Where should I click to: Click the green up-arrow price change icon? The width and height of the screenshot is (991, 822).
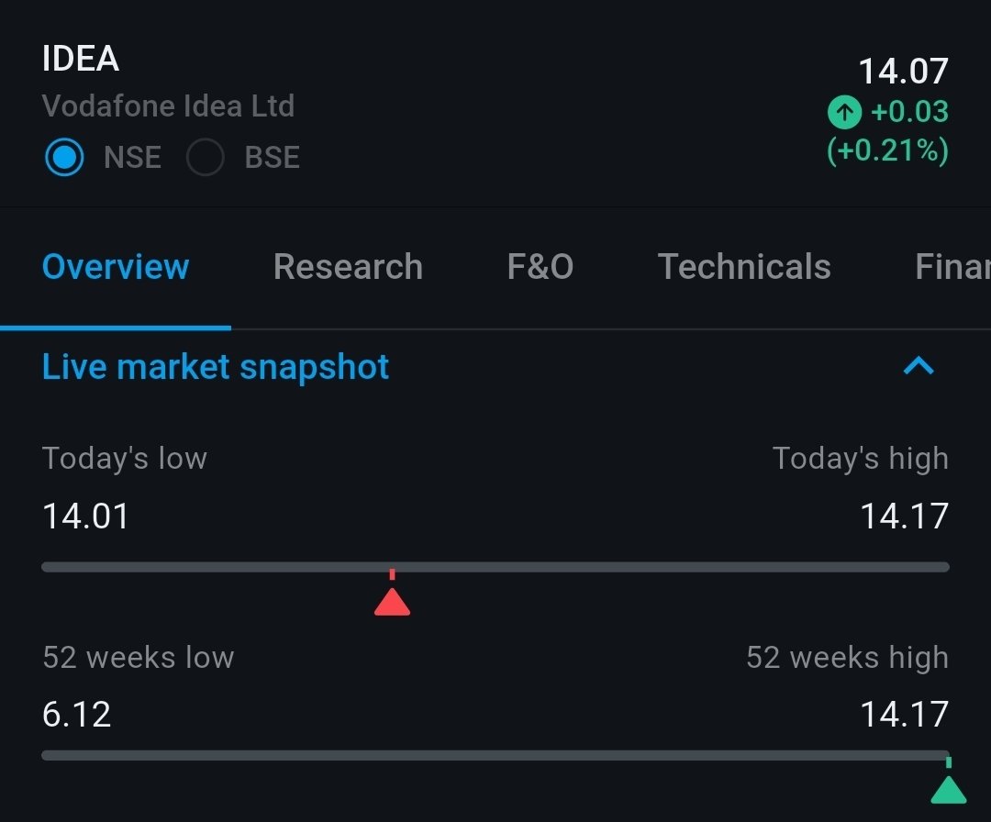[844, 113]
